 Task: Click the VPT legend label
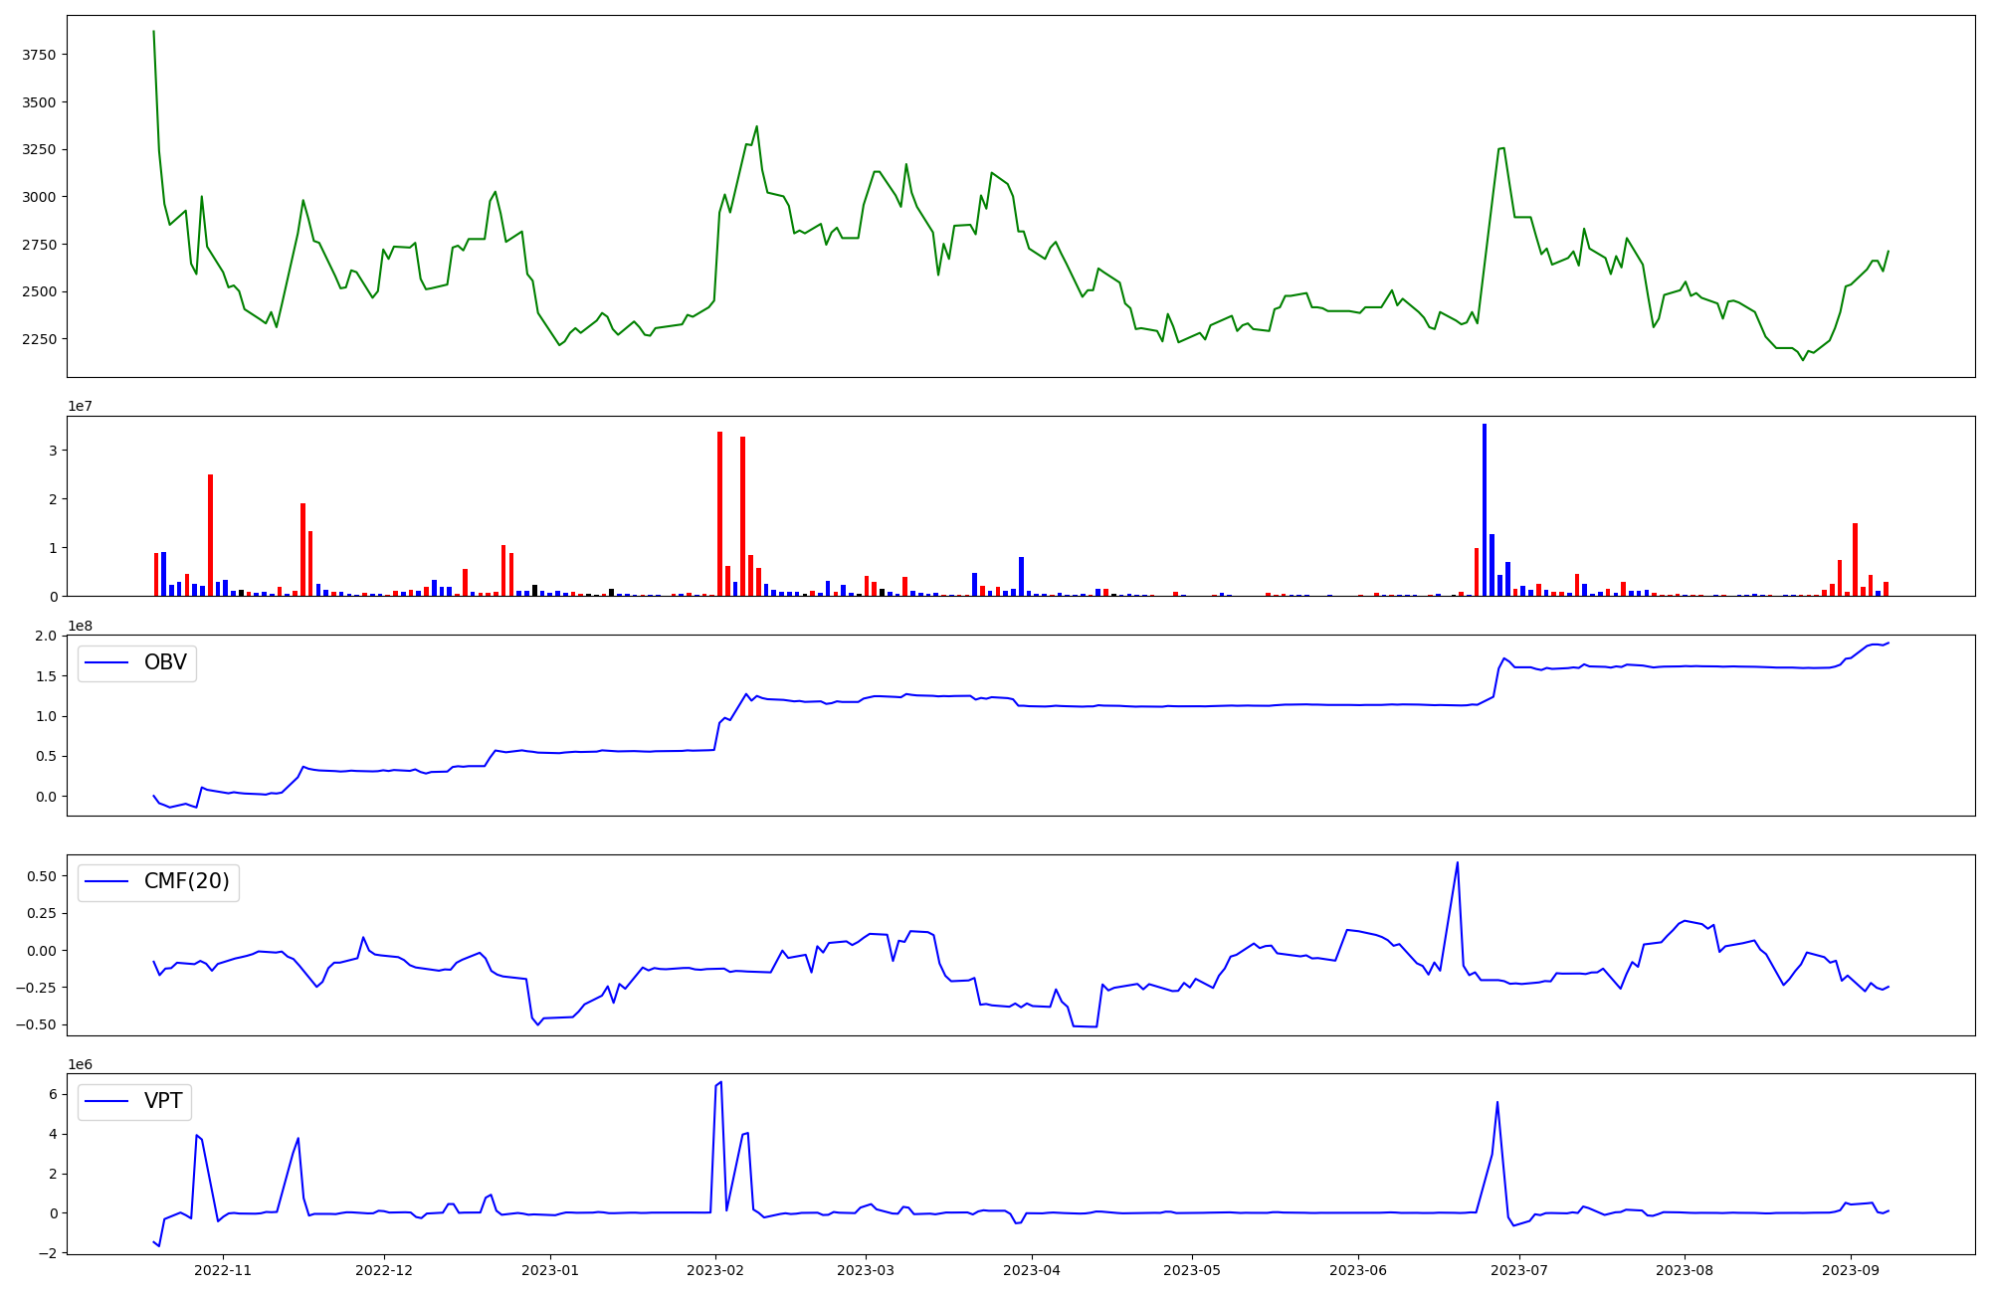point(163,1101)
